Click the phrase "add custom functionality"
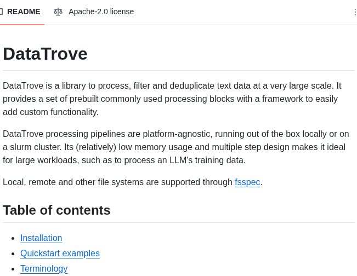 point(50,112)
